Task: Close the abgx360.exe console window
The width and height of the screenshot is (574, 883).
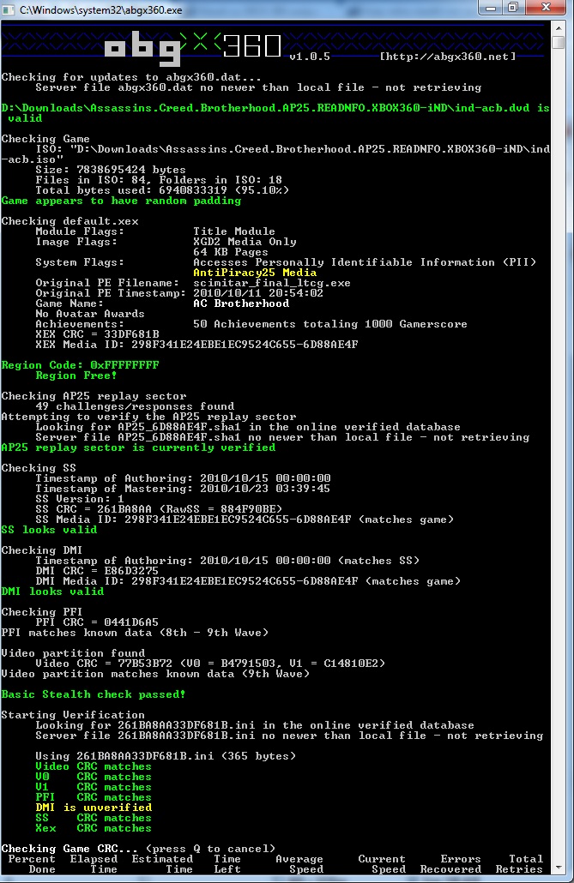Action: click(545, 8)
